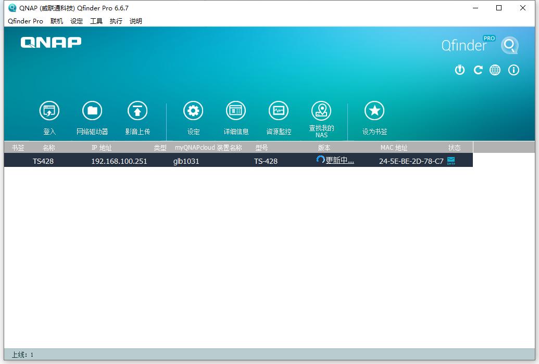Open the 网络驱动器 network drive tool

[x=92, y=111]
